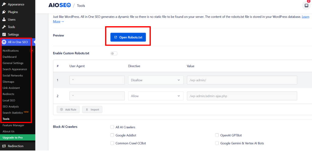The image size is (312, 156).
Task: Open the Redirection menu
Action: click(16, 146)
